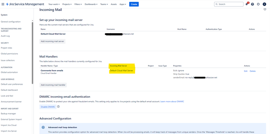This screenshot has height=134, width=270.
Task: Open Import Jira Server in sidebar
Action: [x=9, y=131]
